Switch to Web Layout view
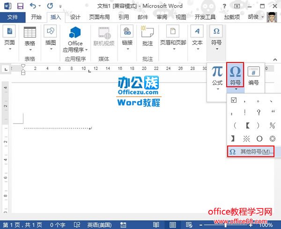Viewport: 281px width, 229px height. pos(189,225)
